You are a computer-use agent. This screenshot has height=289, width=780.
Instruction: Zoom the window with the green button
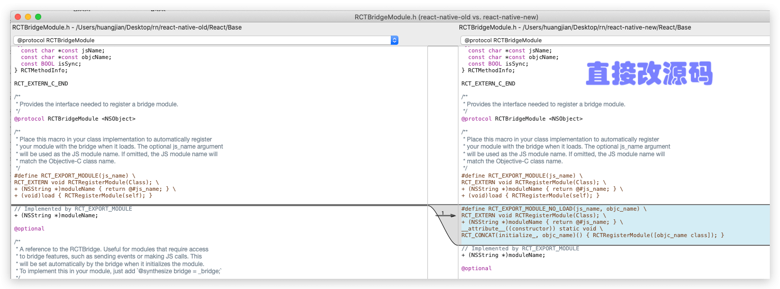click(x=38, y=17)
